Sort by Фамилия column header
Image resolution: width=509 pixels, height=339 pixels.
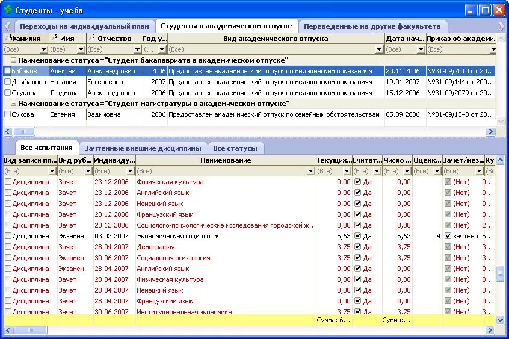pyautogui.click(x=26, y=39)
